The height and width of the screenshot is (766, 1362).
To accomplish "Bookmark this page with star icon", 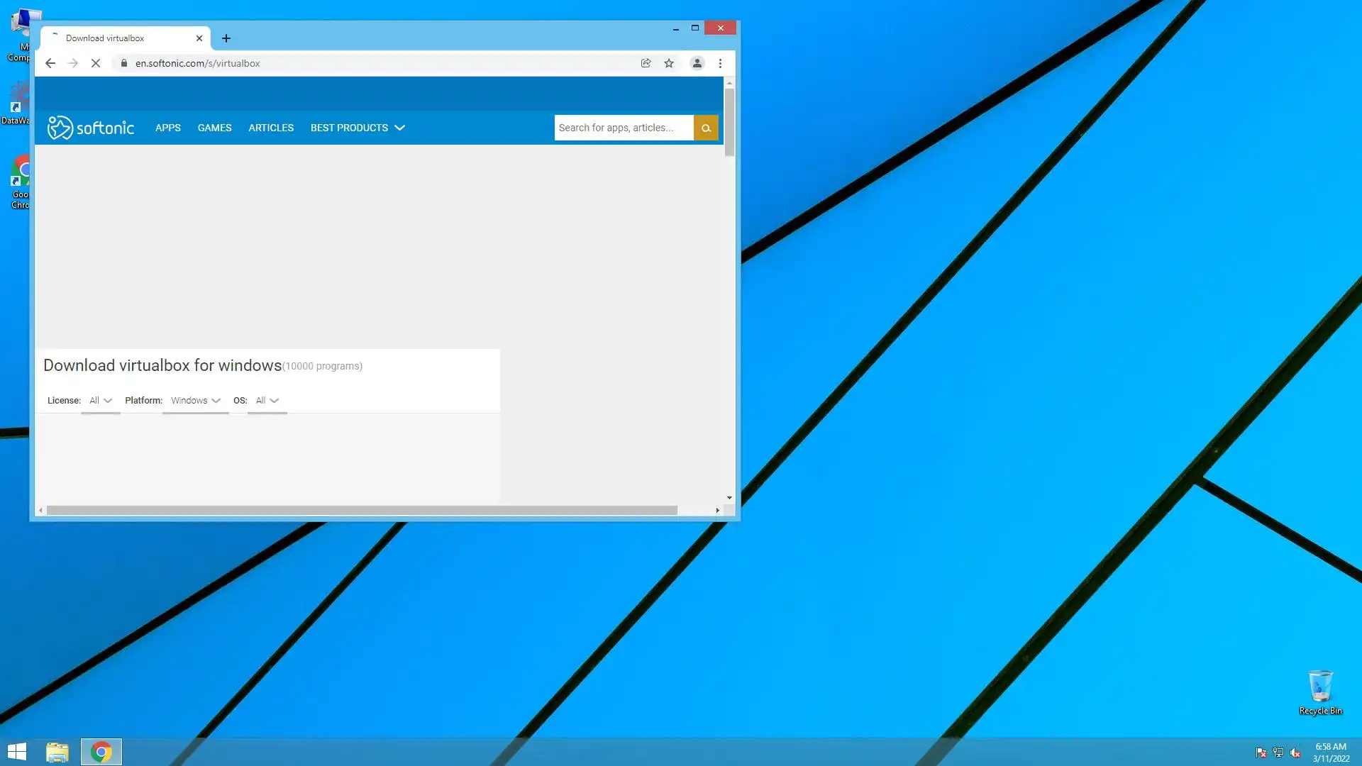I will [x=669, y=63].
